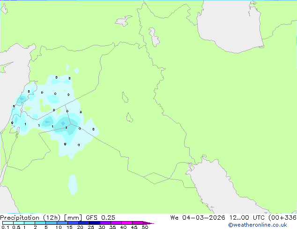The image size is (297, 229).
Task: Click the "15" legend scale value
Action: 69,227
